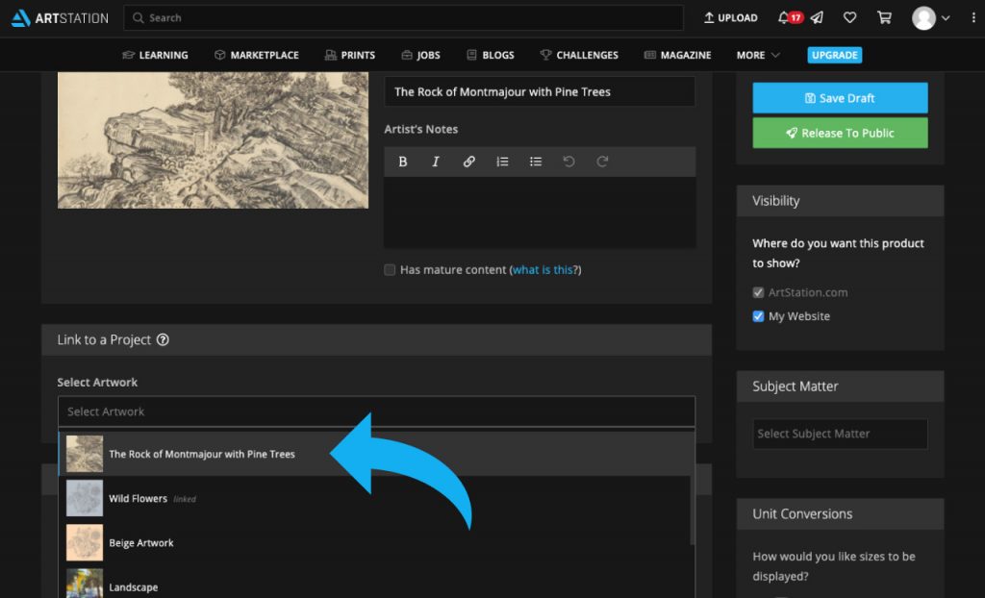Go to Blogs
This screenshot has width=985, height=598.
[x=490, y=55]
